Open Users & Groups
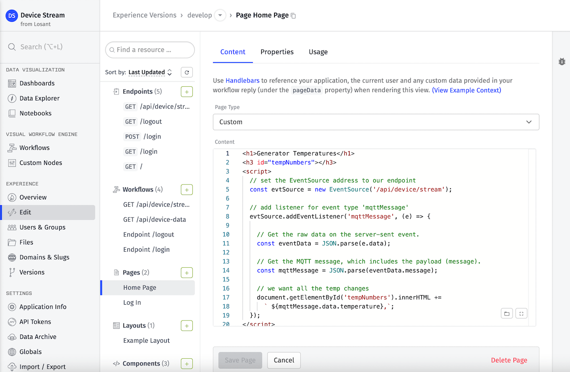The height and width of the screenshot is (372, 570). [42, 227]
